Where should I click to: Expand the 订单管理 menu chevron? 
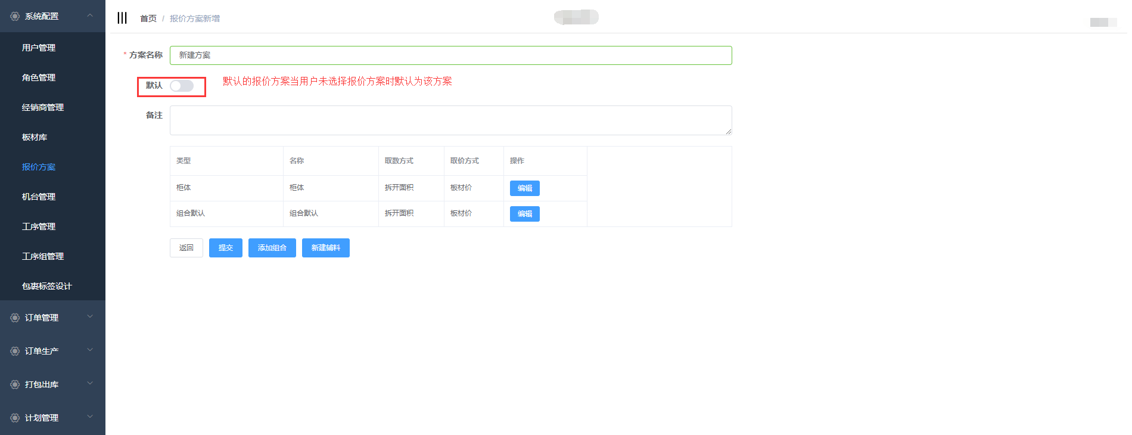pyautogui.click(x=90, y=317)
